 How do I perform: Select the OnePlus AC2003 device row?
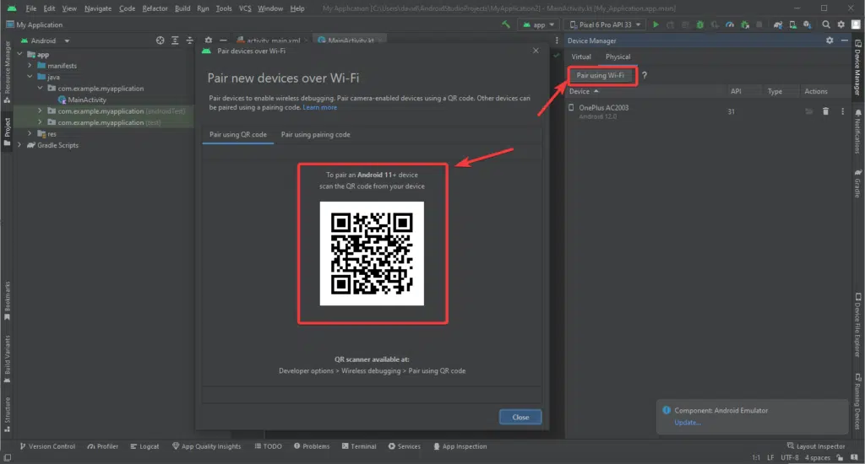pyautogui.click(x=708, y=111)
